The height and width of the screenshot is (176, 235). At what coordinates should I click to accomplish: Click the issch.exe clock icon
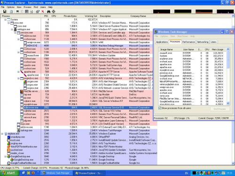tap(9, 140)
